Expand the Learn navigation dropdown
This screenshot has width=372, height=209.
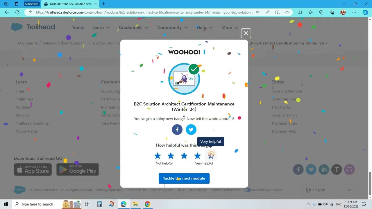[101, 28]
